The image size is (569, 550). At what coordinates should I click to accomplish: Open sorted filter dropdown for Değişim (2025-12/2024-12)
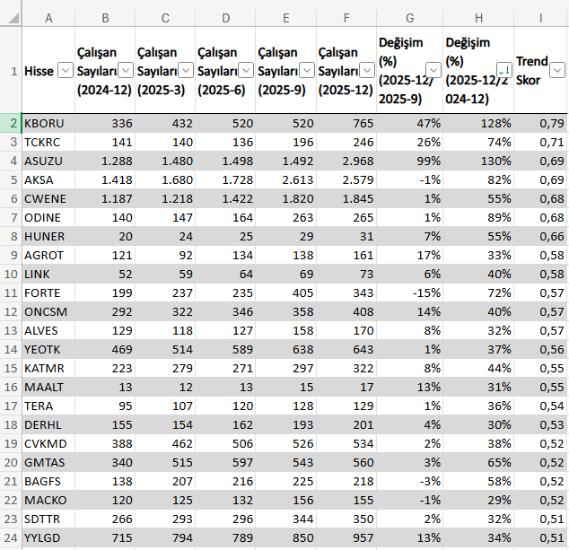[x=504, y=70]
